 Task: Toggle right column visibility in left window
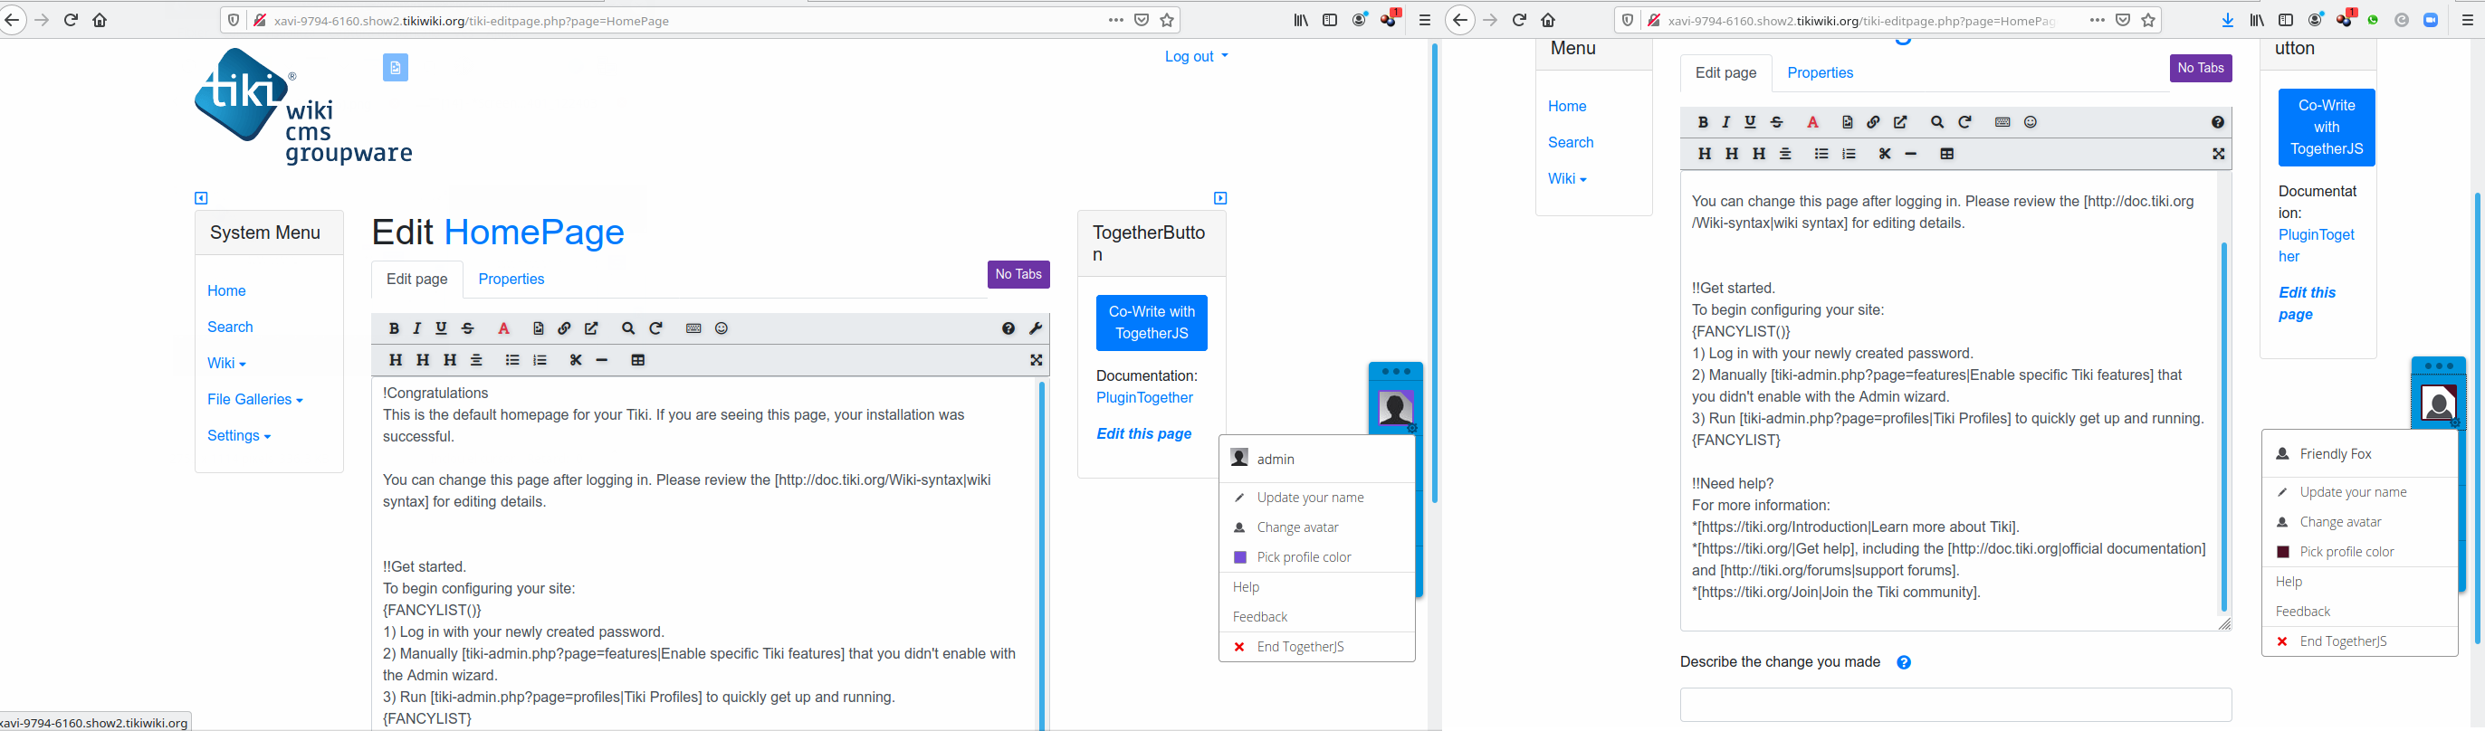(1220, 199)
